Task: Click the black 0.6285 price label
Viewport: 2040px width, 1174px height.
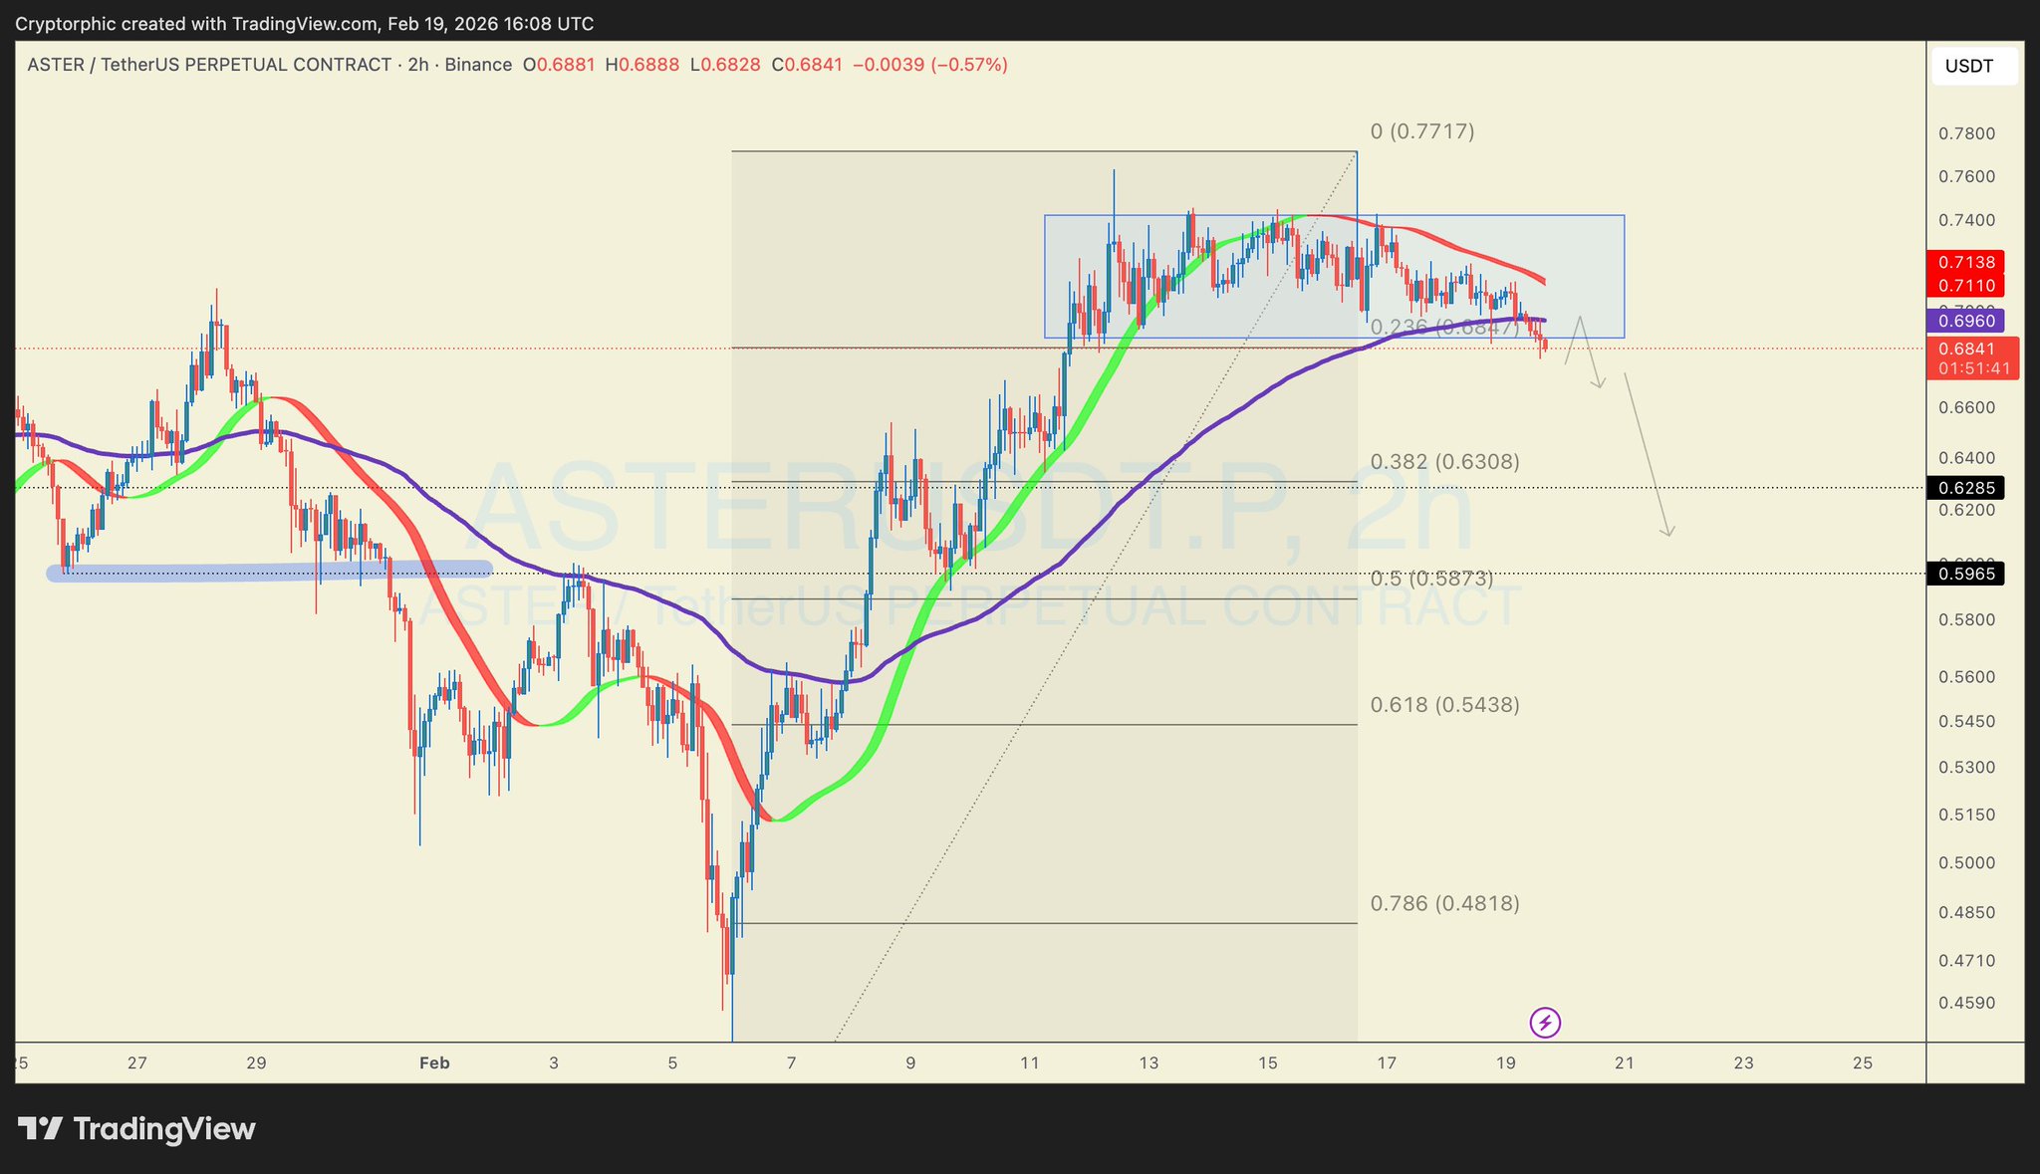Action: point(1965,488)
